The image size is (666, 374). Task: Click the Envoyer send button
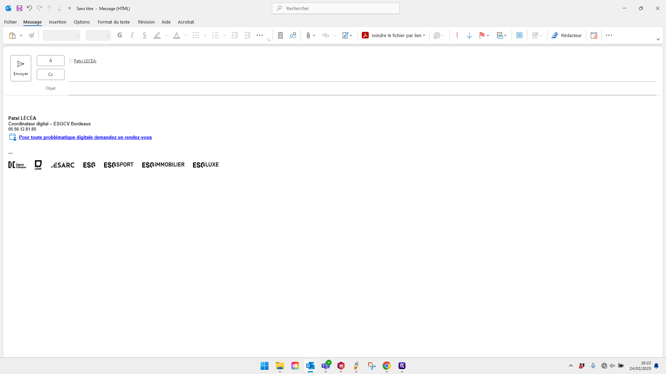(x=21, y=68)
